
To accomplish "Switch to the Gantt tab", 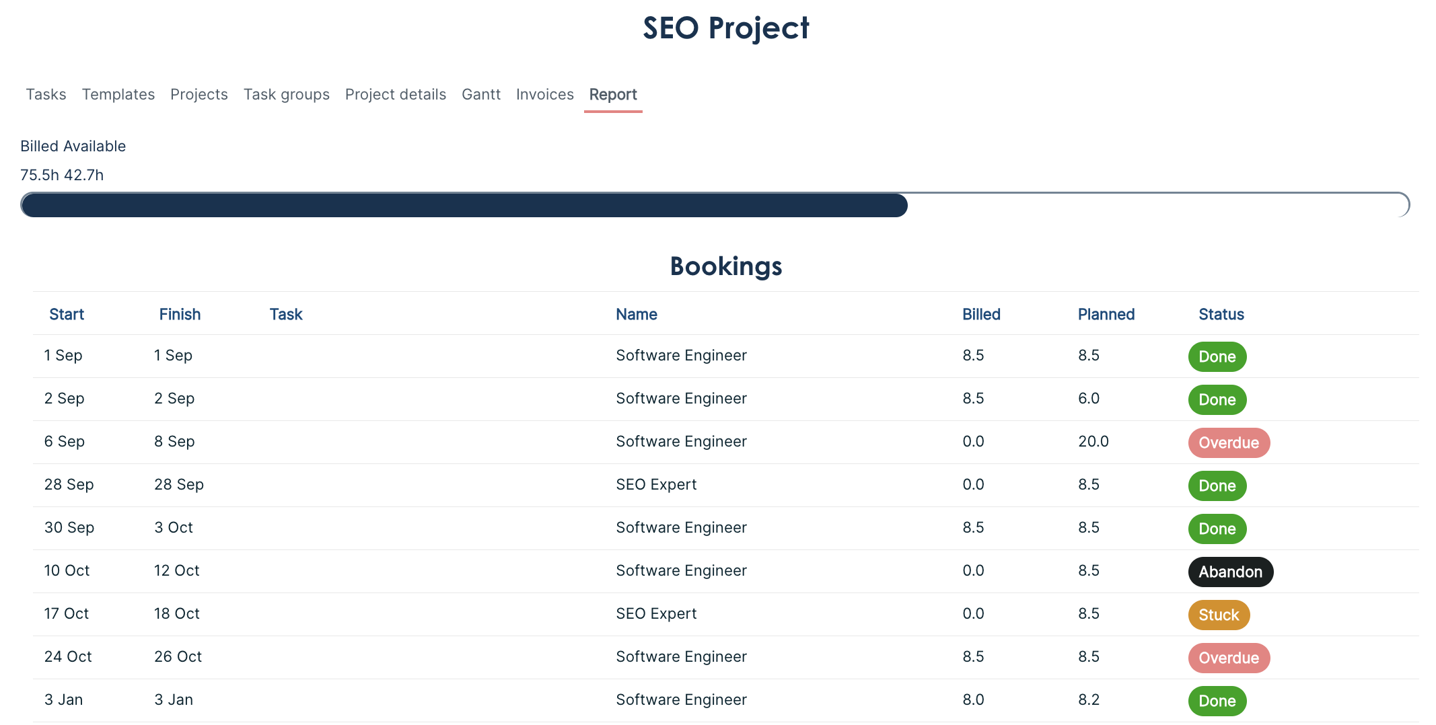I will (x=480, y=94).
